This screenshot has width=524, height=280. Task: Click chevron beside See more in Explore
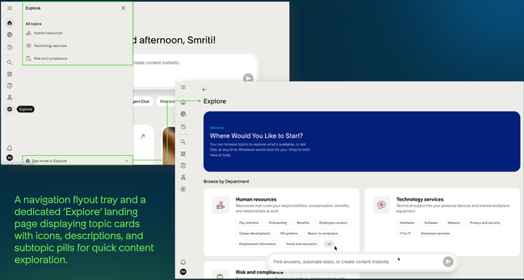[127, 161]
